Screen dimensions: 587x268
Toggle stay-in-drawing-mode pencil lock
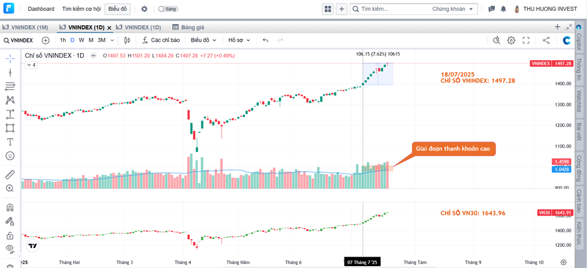pos(10,221)
